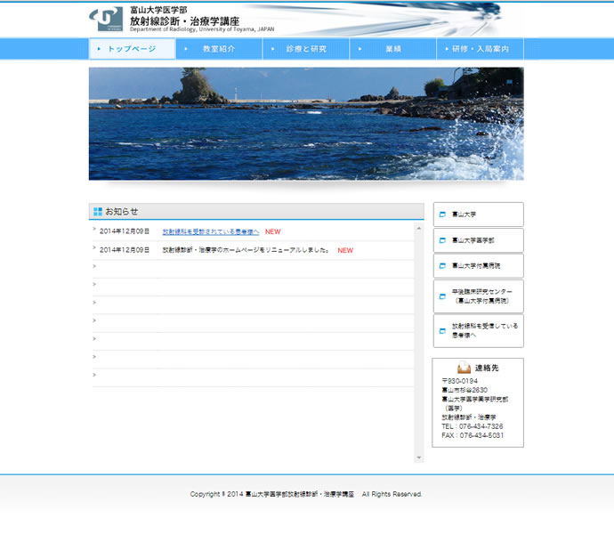Viewport: 614px width, 534px height.
Task: Click the University of Toyama logo icon
Action: (x=106, y=19)
